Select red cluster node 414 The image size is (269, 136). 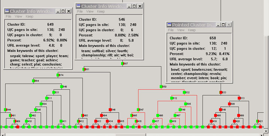(107, 121)
